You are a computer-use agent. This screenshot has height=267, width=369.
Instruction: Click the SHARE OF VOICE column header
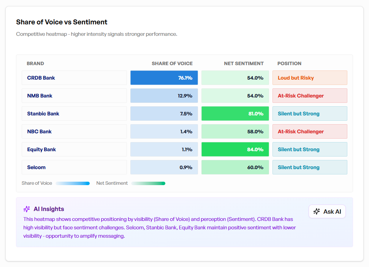(x=172, y=64)
